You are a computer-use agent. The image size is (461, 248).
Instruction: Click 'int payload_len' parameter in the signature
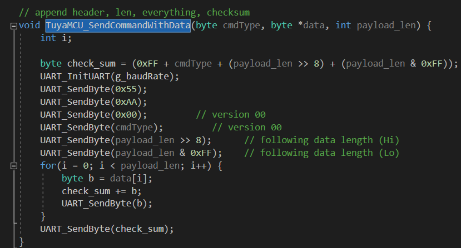376,26
